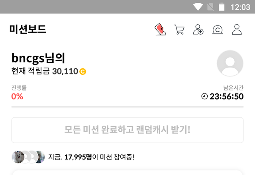This screenshot has width=255, height=175.
Task: Open the shopping cart icon
Action: click(x=179, y=29)
